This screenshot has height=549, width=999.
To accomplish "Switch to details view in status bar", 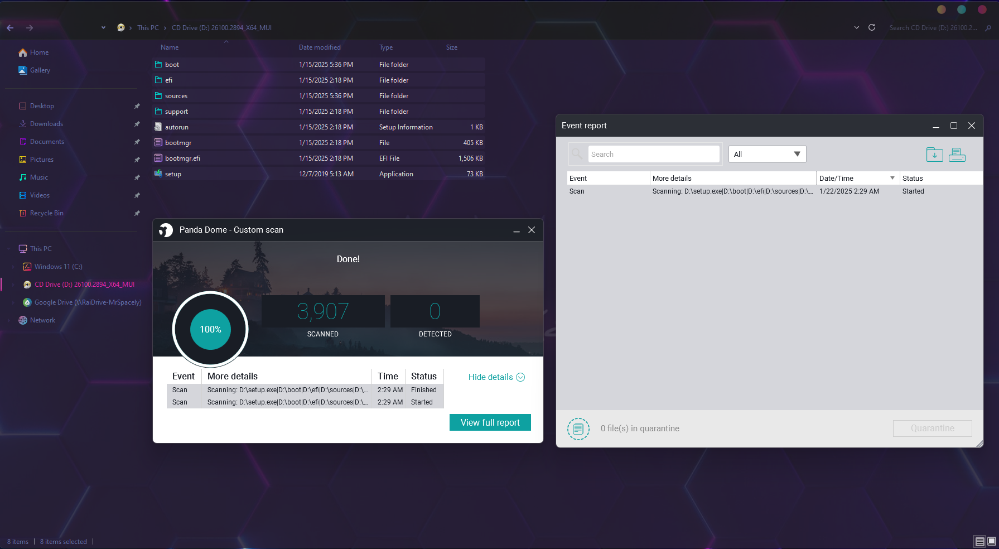I will pyautogui.click(x=979, y=541).
